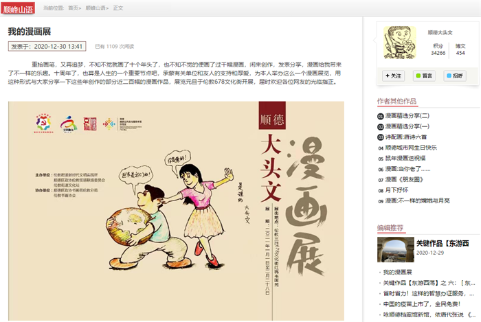481x322 pixels.
Task: Open 中国的疫苗上市了 recommended link
Action: [421, 304]
